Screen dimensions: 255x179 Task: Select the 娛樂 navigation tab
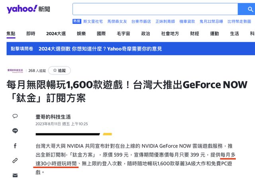(x=81, y=34)
